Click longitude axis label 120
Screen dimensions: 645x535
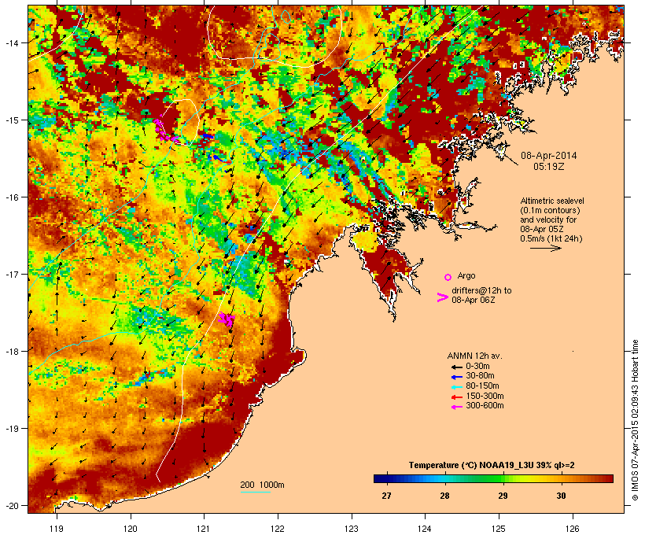point(131,529)
